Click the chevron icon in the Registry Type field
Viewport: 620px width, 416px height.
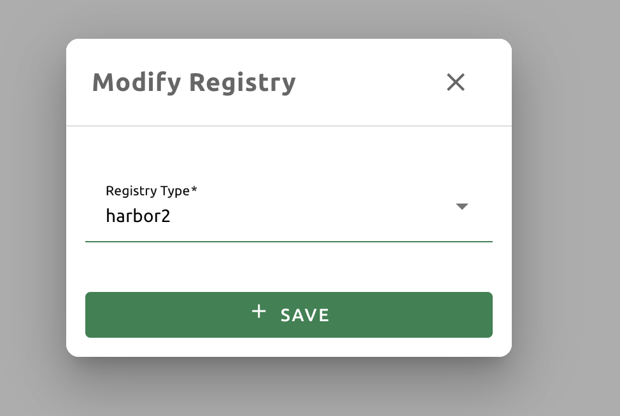pos(462,206)
